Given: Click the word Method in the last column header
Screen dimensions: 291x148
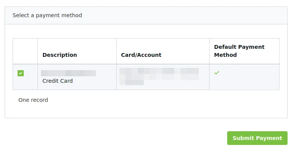Looking at the screenshot, I should (x=226, y=55).
